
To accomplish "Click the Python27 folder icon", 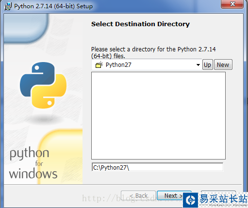I will click(99, 64).
